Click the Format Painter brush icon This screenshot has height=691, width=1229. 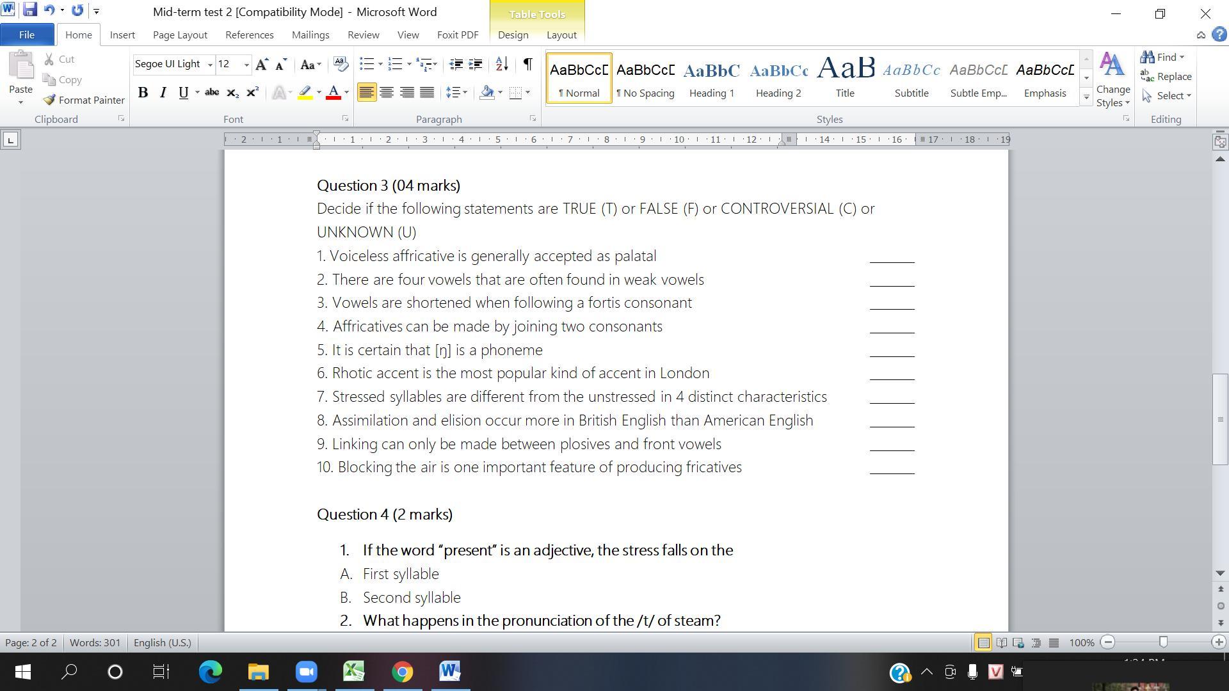pyautogui.click(x=50, y=100)
